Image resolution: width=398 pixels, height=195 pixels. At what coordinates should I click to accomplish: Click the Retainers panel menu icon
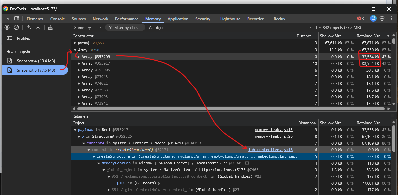[x=392, y=116]
